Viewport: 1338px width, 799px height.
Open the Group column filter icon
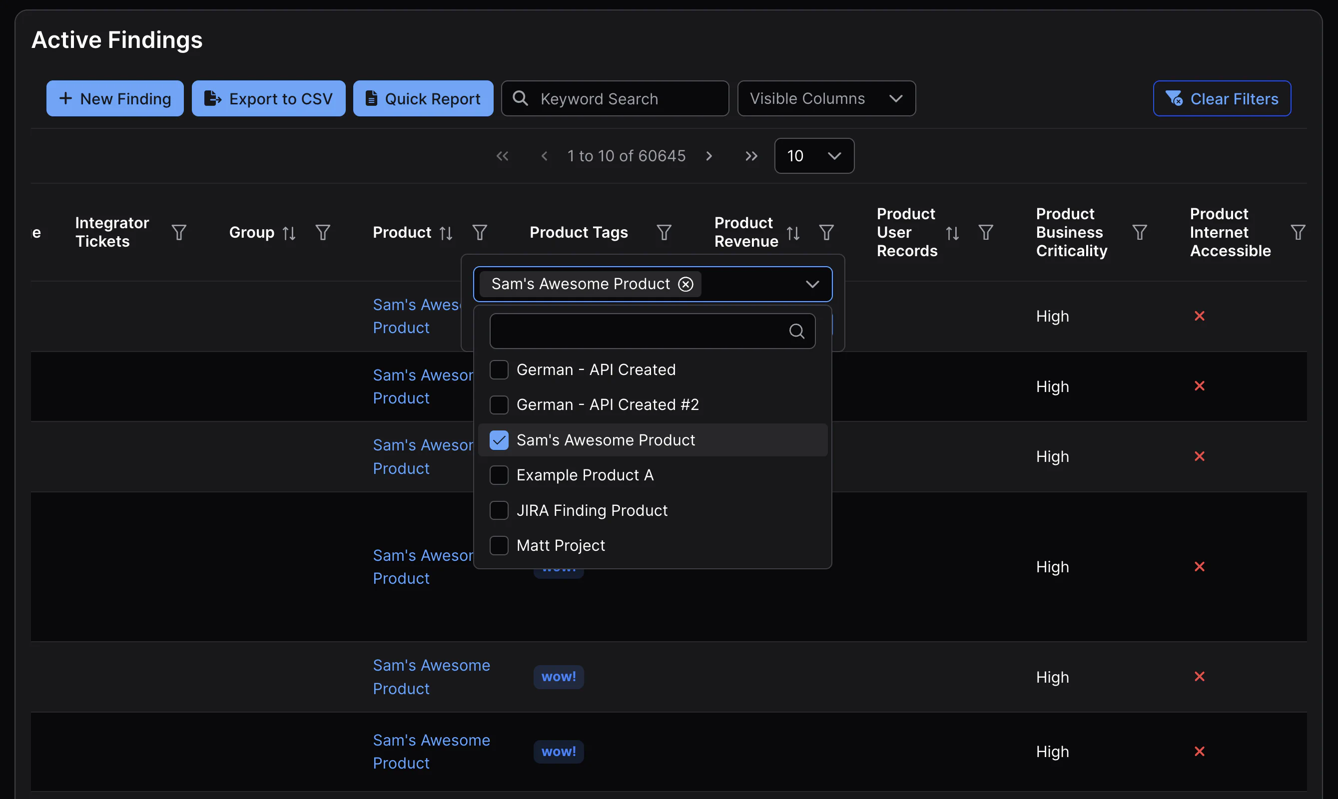click(323, 233)
